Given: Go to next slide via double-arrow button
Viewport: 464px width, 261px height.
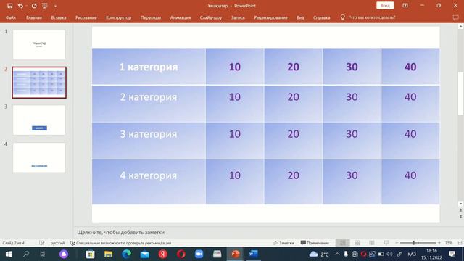Looking at the screenshot, I should click(460, 217).
